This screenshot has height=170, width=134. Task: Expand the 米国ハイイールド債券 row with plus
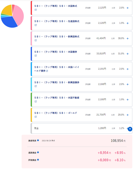coord(128,69)
